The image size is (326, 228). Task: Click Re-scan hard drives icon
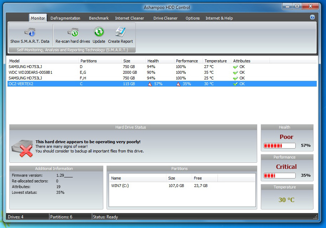73,33
